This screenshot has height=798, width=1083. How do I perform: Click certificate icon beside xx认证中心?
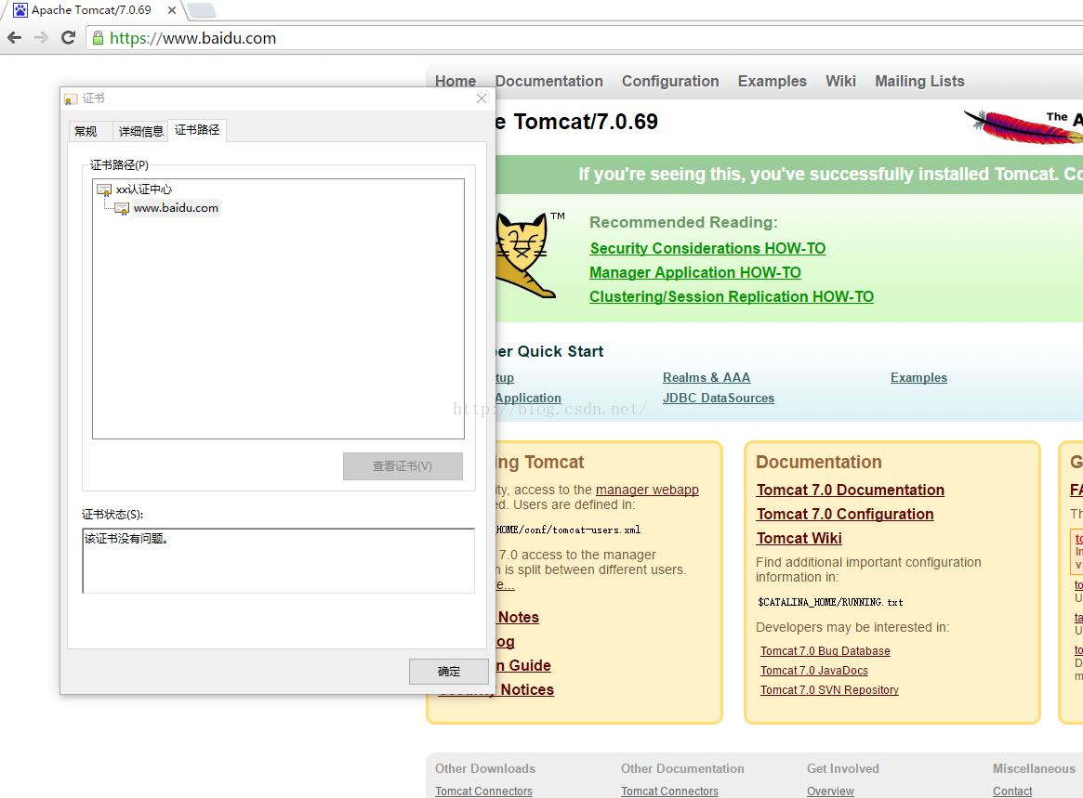point(104,190)
